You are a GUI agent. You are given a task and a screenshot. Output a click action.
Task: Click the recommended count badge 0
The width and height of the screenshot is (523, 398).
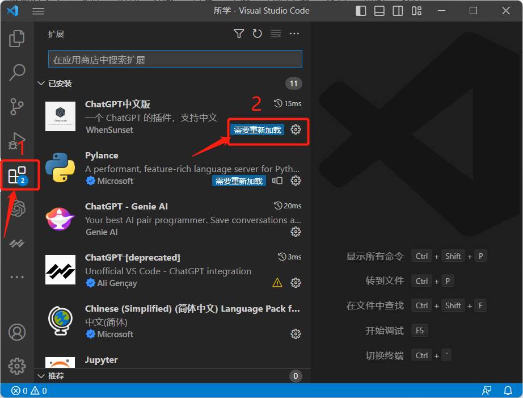point(296,376)
